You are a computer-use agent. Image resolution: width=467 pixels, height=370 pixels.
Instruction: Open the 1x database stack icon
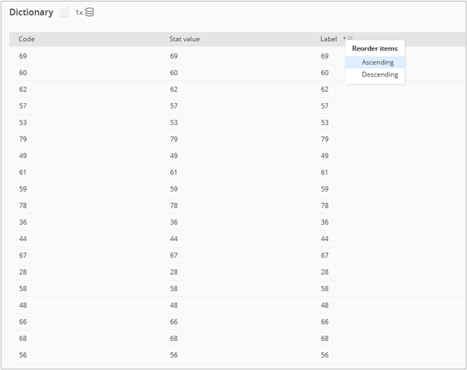click(x=89, y=12)
